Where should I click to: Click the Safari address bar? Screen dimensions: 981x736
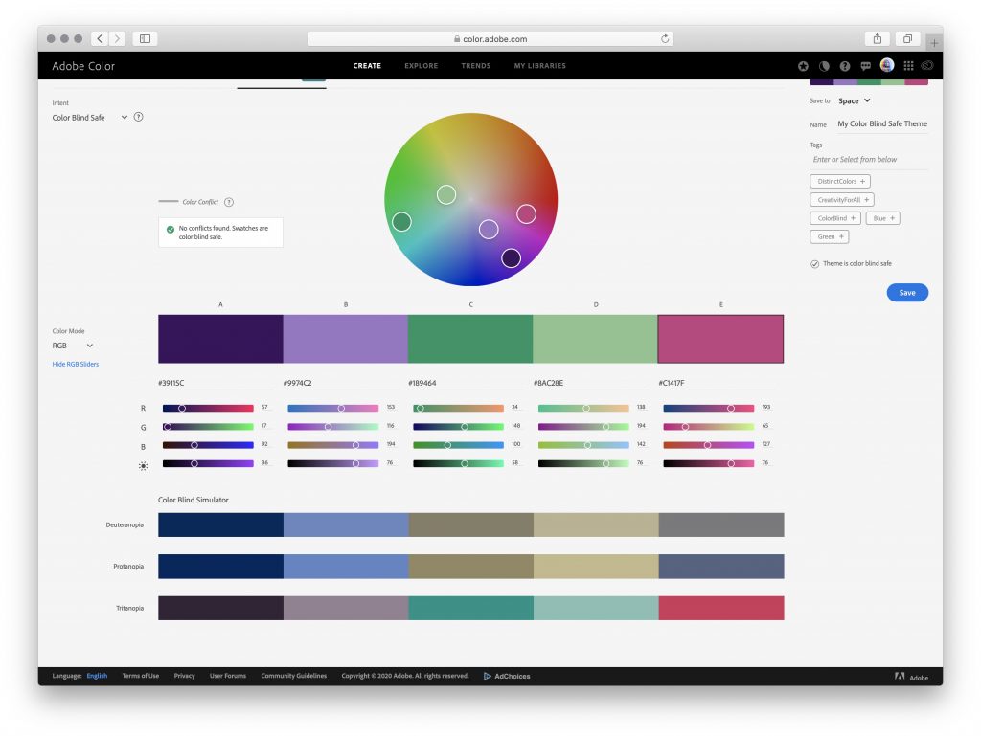point(490,38)
